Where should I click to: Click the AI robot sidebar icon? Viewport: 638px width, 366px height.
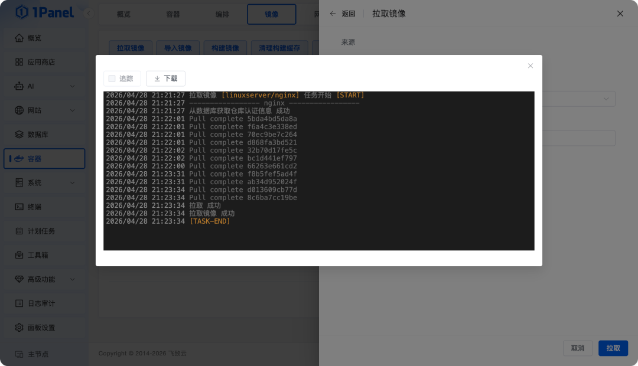[x=19, y=86]
